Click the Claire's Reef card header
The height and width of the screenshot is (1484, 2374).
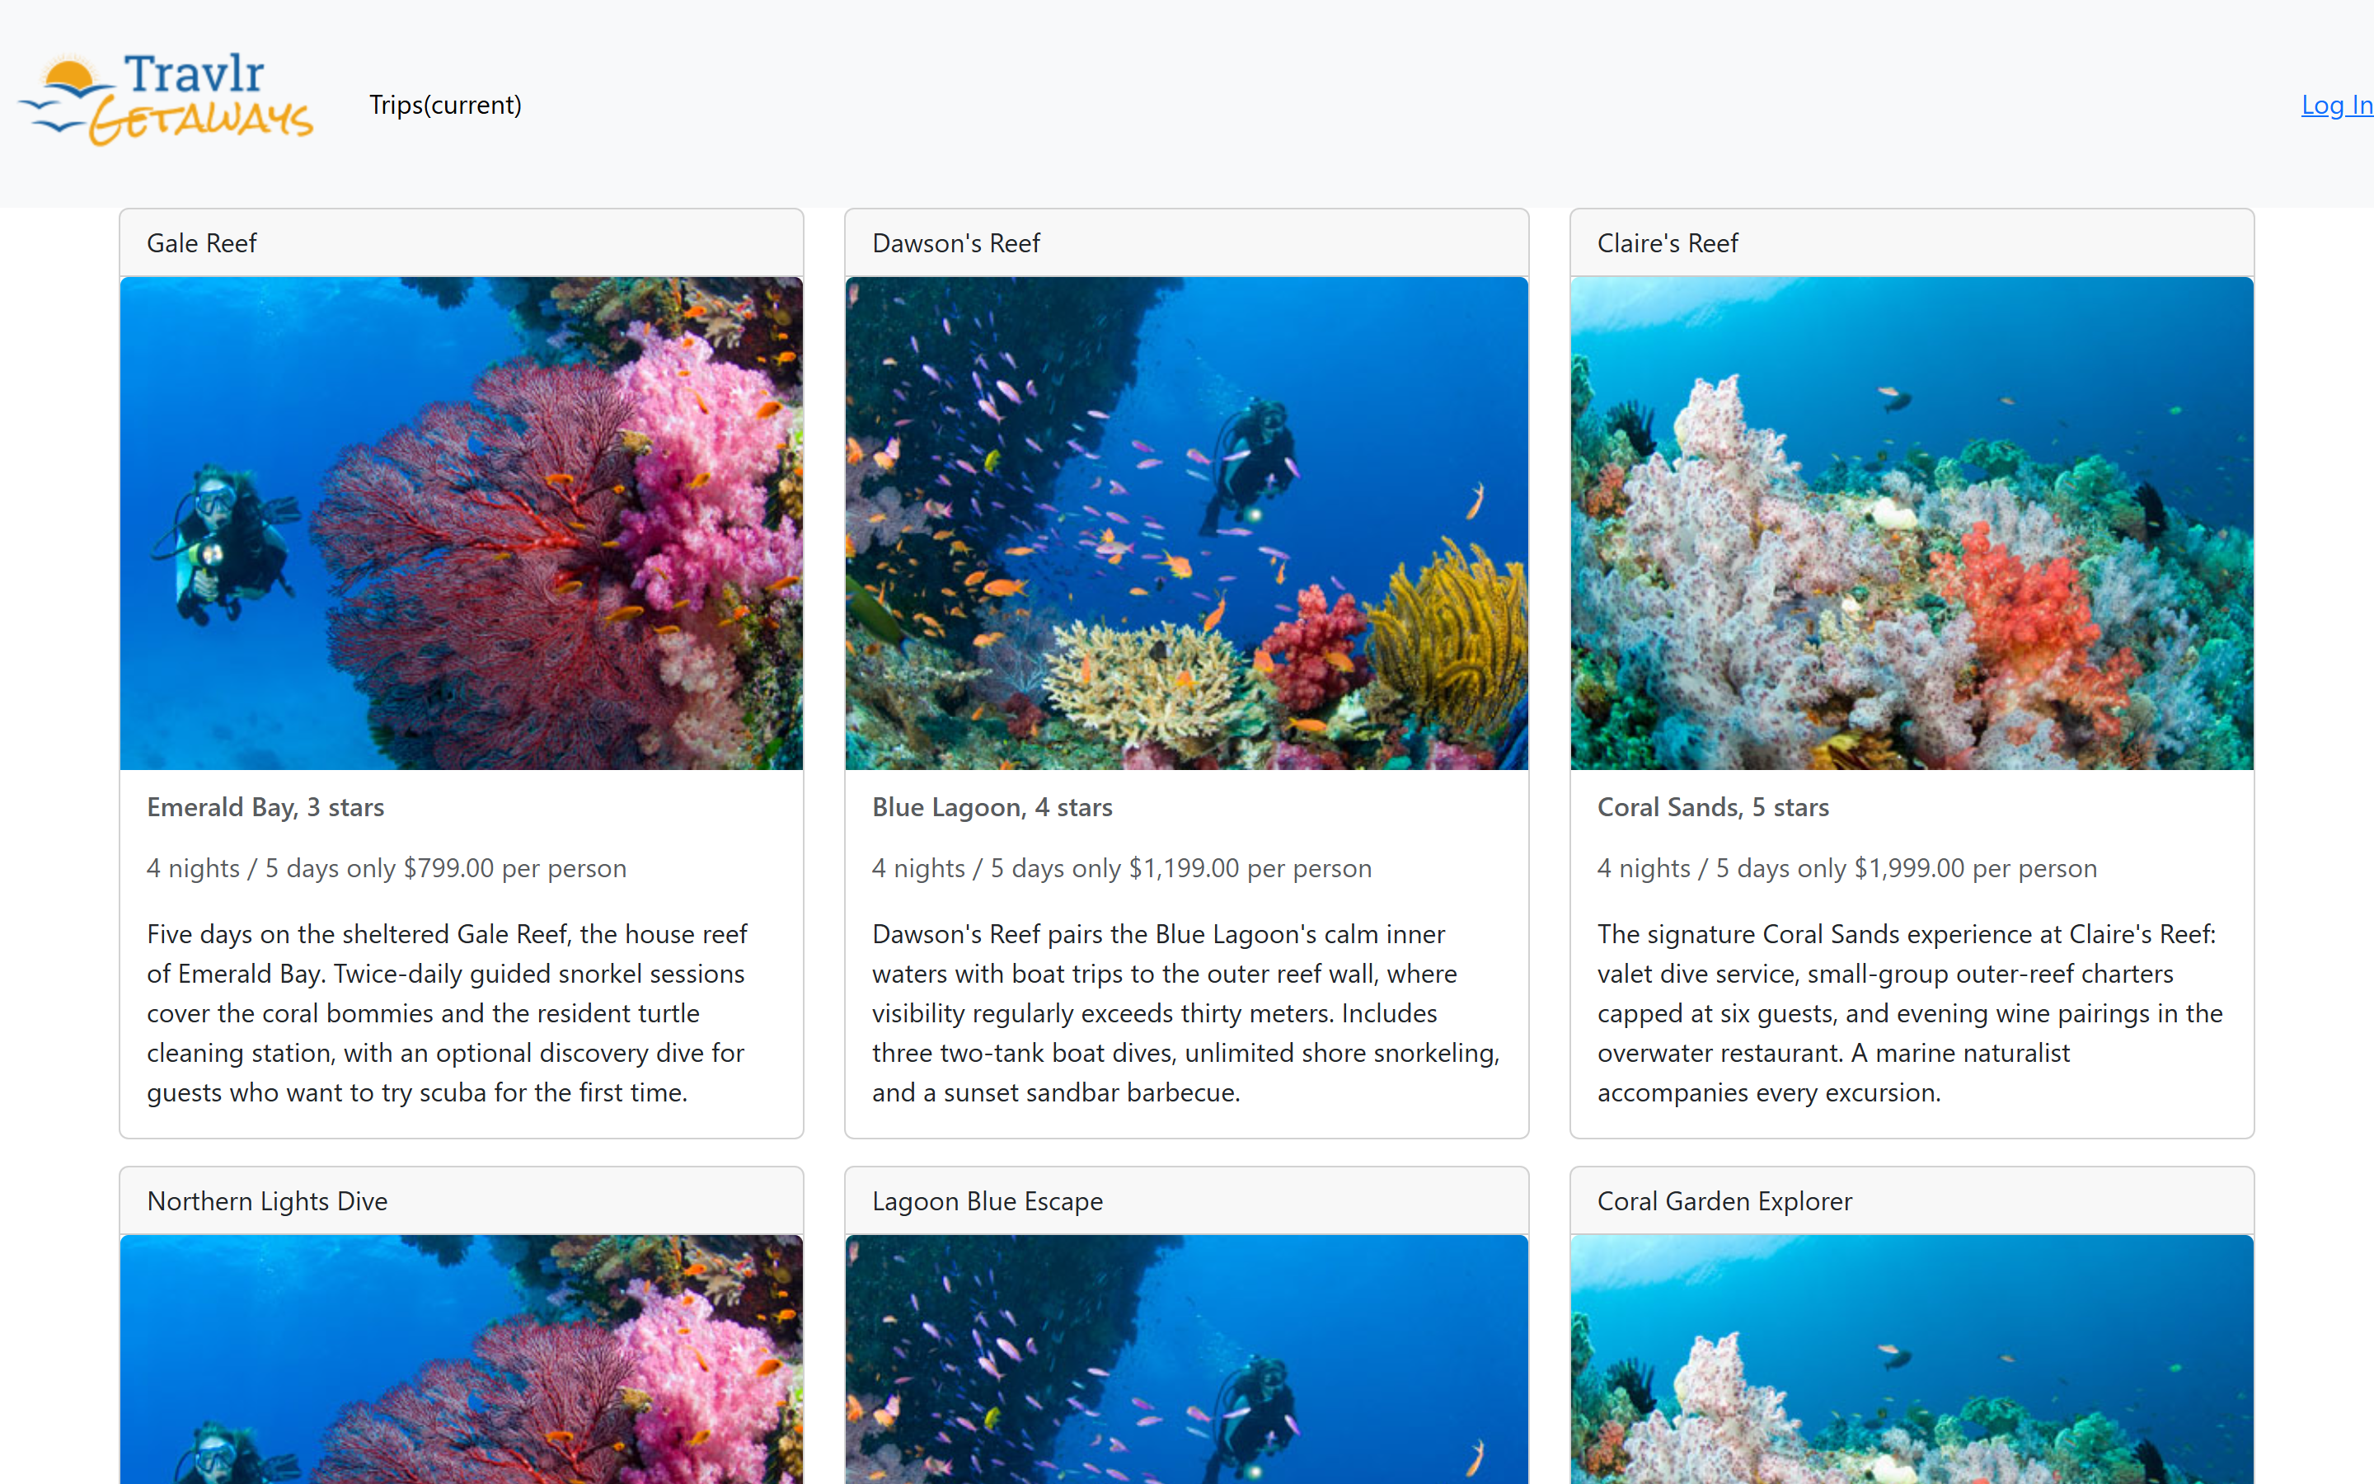pos(1911,242)
